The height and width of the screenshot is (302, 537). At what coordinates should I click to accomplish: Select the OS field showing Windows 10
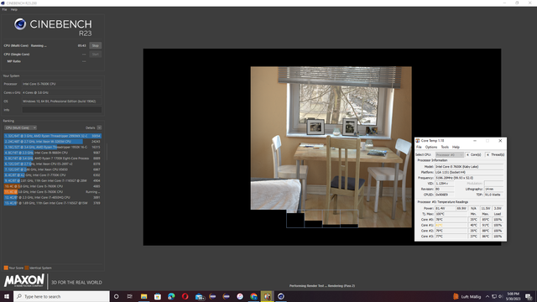click(62, 102)
